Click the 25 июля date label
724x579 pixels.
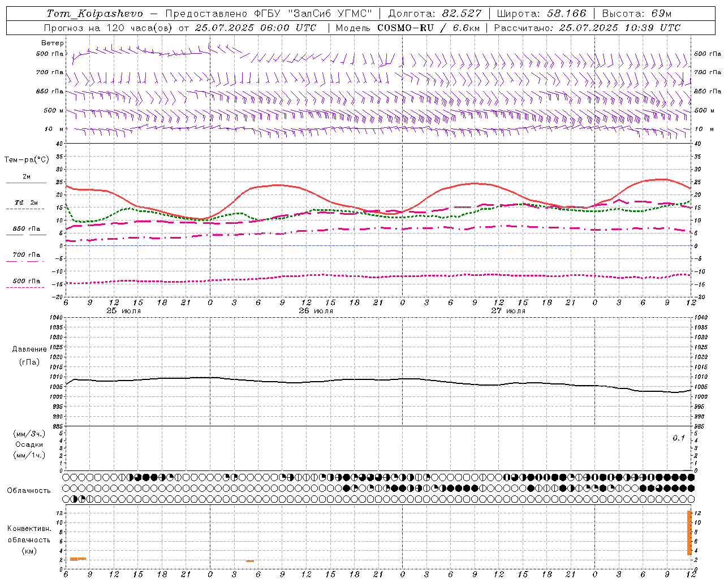(124, 310)
